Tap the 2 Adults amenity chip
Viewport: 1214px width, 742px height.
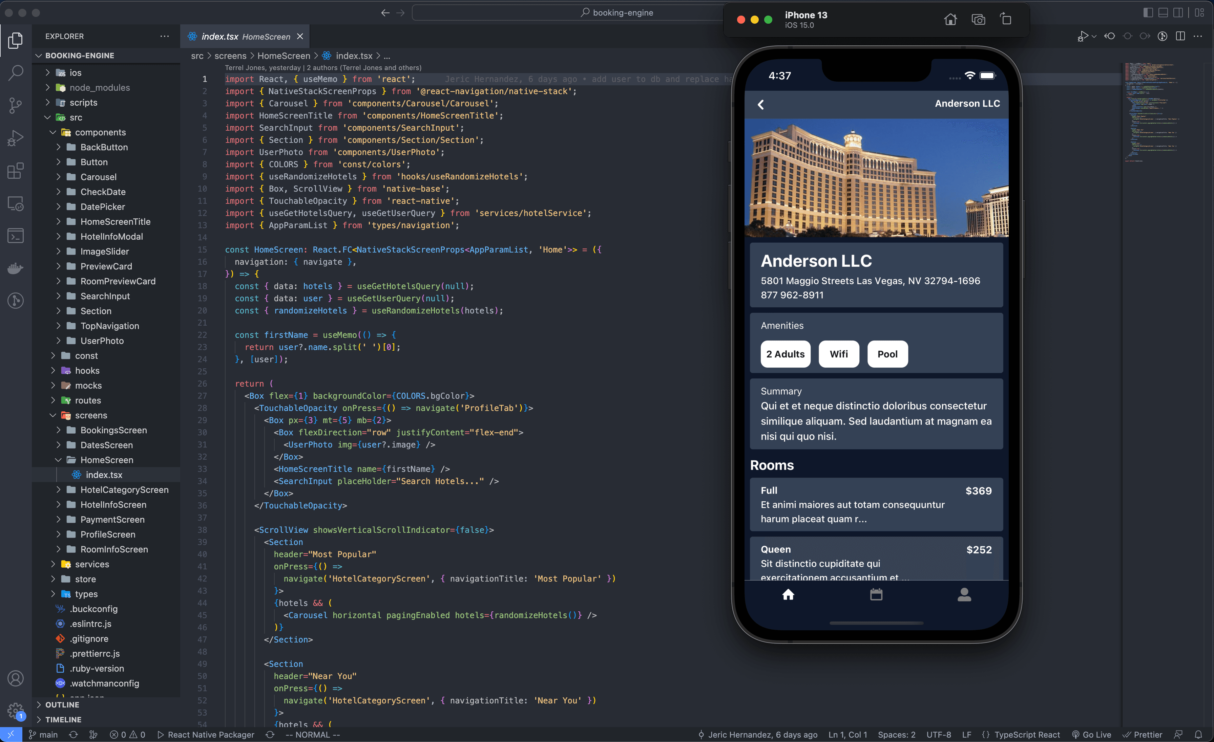click(x=786, y=354)
